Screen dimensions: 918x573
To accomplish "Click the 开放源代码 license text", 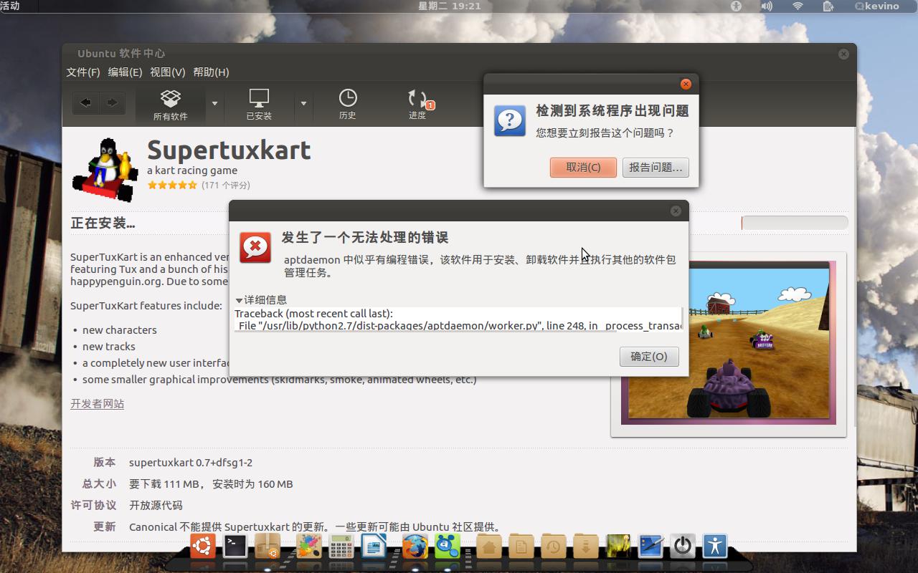I will [156, 506].
